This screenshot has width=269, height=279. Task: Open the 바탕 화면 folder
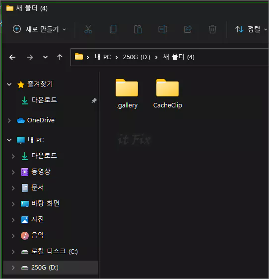point(45,203)
